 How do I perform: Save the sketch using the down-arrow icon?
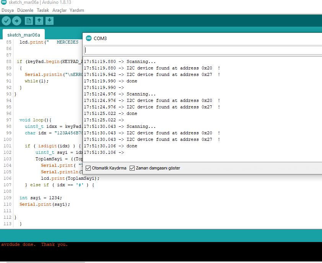click(49, 21)
